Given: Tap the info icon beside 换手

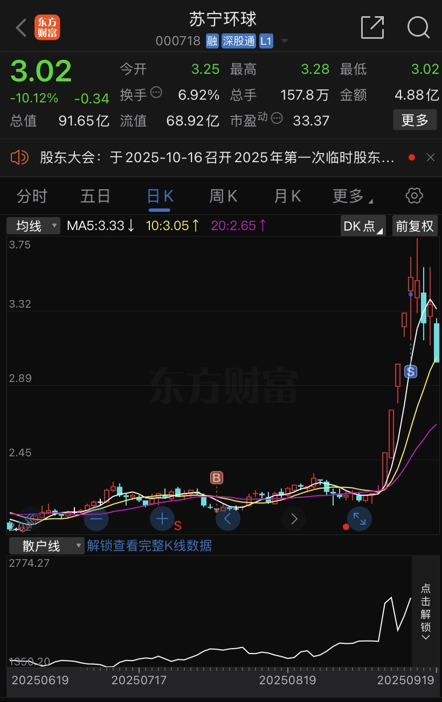Looking at the screenshot, I should point(156,93).
